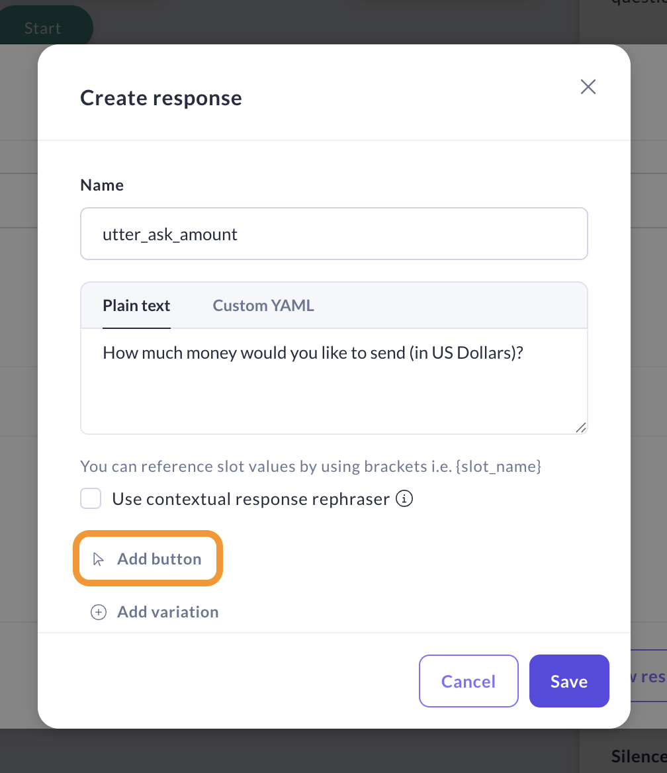The height and width of the screenshot is (773, 667).
Task: Click the 'Add button' label text
Action: (x=159, y=559)
